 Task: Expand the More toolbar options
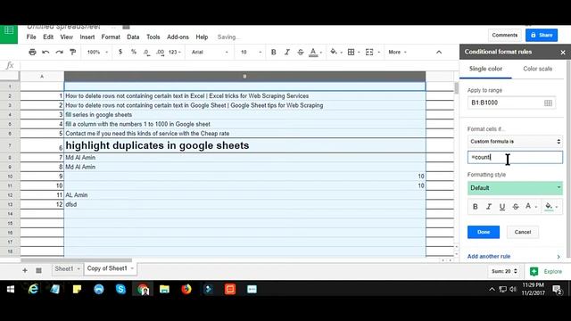(x=397, y=52)
